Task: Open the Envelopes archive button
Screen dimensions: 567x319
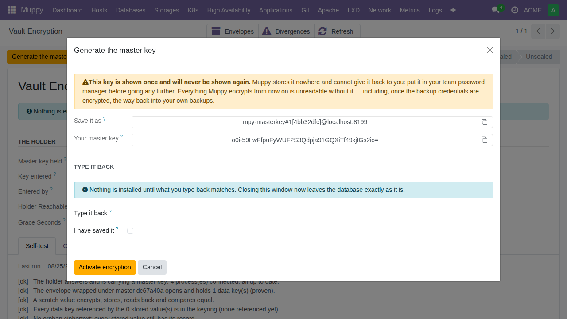Action: click(x=233, y=31)
